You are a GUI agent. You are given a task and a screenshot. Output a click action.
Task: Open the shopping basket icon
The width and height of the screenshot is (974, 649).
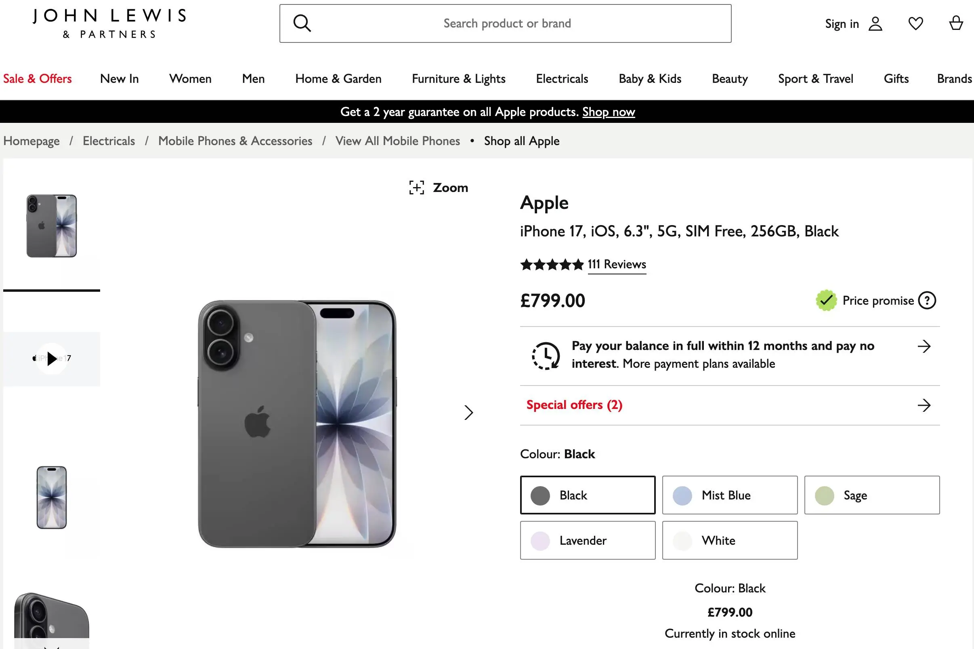(955, 23)
